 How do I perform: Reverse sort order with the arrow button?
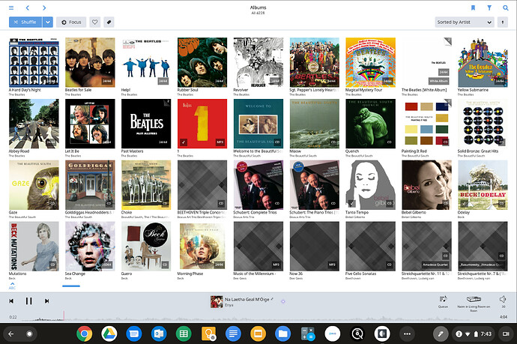[503, 22]
